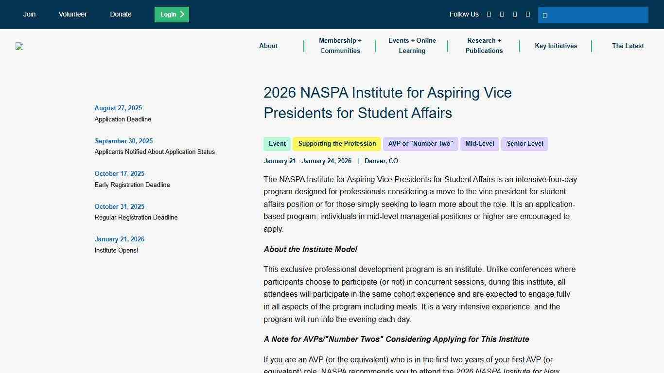
Task: Click the NASPA logo at top left
Action: (19, 46)
